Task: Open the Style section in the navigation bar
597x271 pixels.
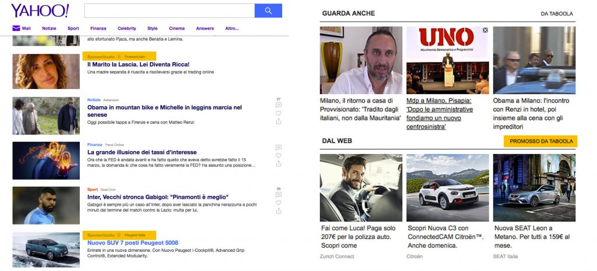Action: [153, 28]
